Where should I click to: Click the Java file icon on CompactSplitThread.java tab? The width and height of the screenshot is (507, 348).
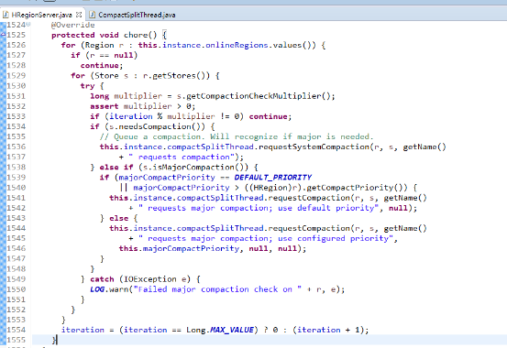[x=93, y=15]
